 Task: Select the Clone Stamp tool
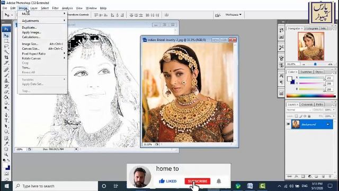[x=6, y=81]
